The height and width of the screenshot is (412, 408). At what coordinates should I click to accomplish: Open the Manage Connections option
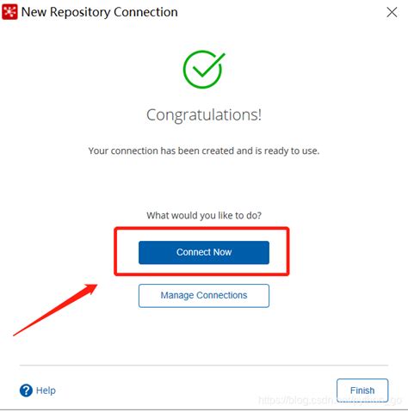[x=204, y=296]
